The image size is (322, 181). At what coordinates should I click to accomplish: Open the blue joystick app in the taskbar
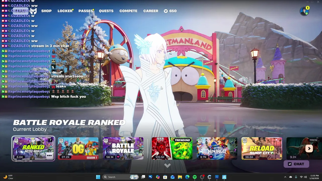(150, 177)
